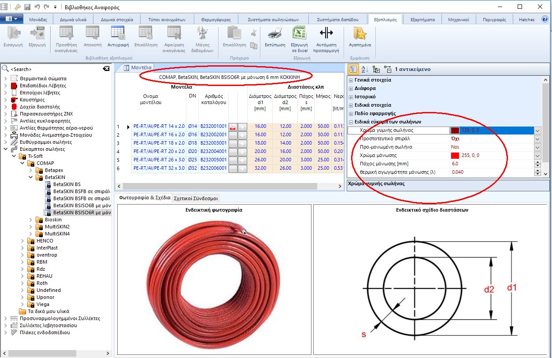
Task: Collapse Ειδικά εύκαμπτων σωλήνων property group
Action: click(x=351, y=122)
